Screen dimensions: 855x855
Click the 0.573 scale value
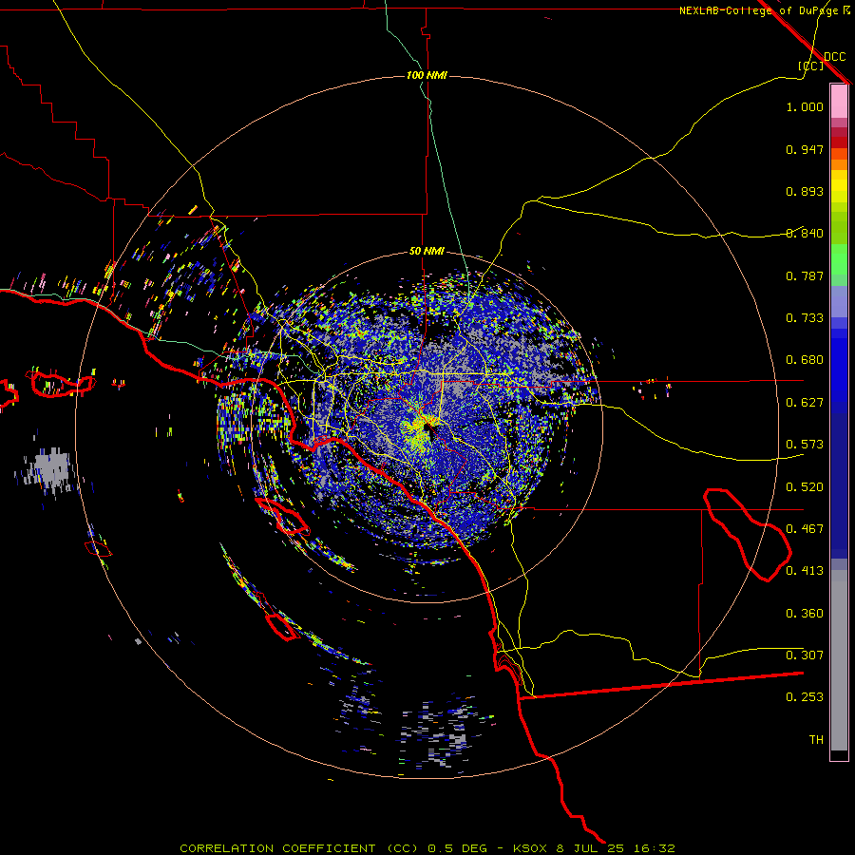click(805, 445)
